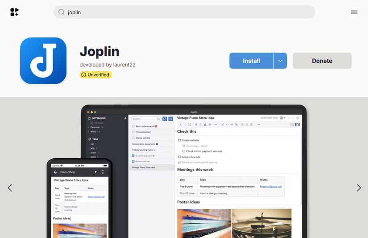Expand the Install options dropdown arrow
The height and width of the screenshot is (238, 368).
point(280,61)
